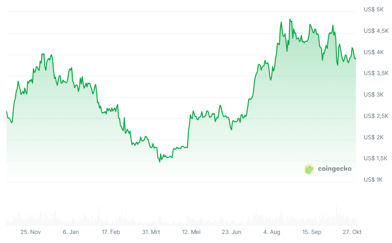This screenshot has height=243, width=392.
Task: Click the 17. Feb axis label
Action: (111, 232)
